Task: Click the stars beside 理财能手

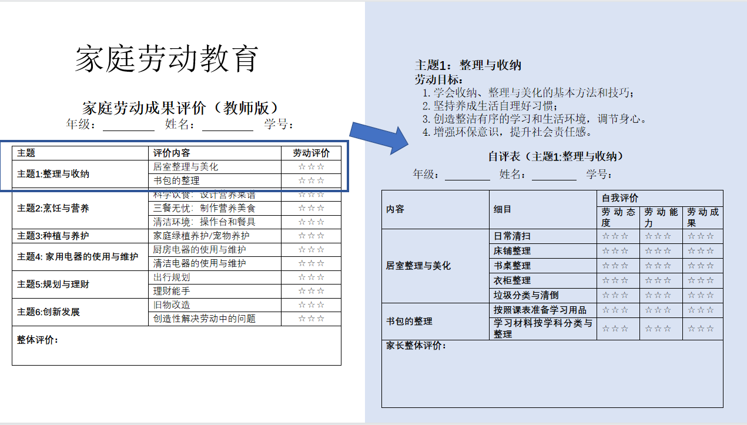Action: (311, 291)
